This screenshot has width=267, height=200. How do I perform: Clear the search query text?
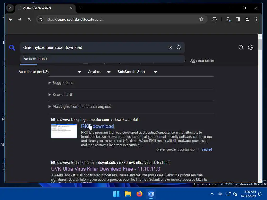[x=170, y=48]
